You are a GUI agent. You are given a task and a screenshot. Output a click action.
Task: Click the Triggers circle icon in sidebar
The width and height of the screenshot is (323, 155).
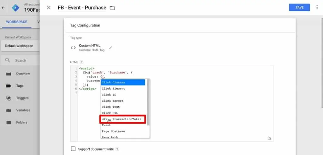(x=9, y=98)
